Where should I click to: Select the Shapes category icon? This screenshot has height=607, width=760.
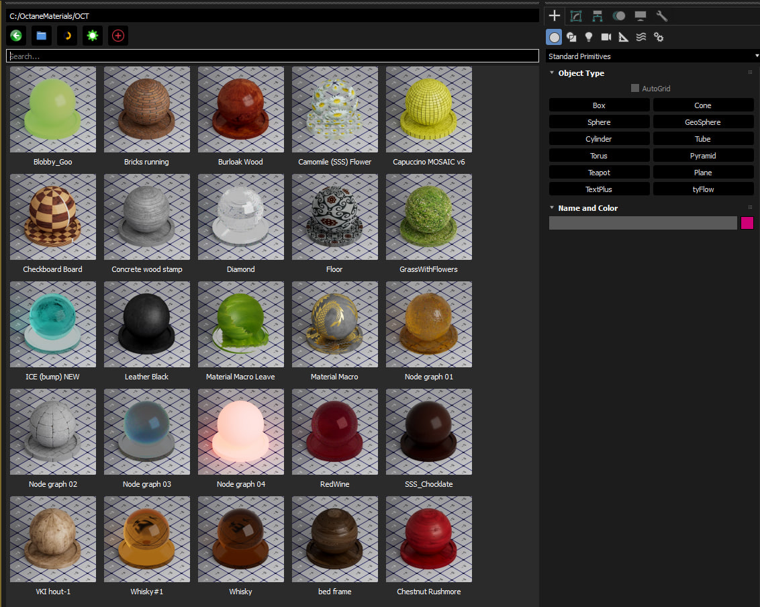coord(571,37)
